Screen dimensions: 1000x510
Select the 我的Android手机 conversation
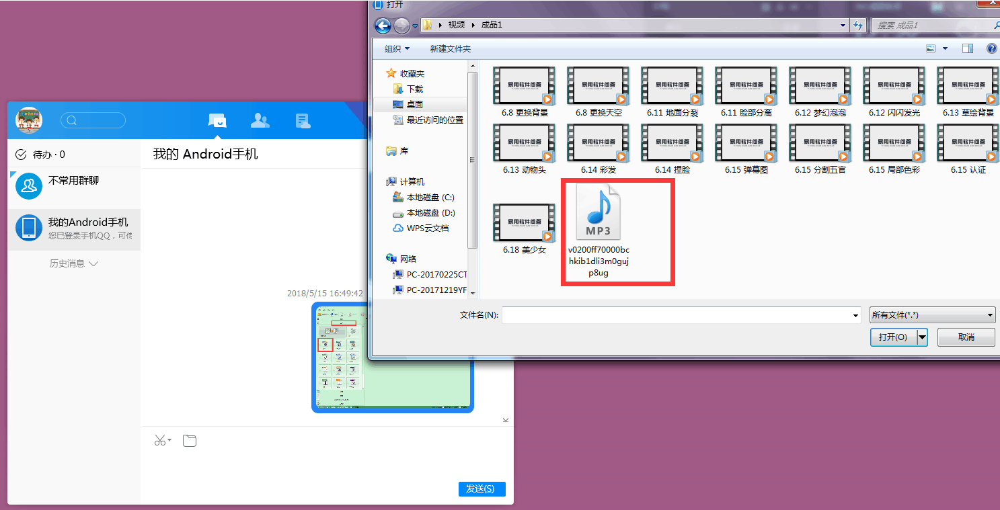pos(74,228)
